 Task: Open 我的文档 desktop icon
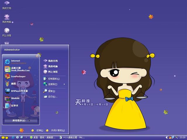pyautogui.click(x=7, y=5)
